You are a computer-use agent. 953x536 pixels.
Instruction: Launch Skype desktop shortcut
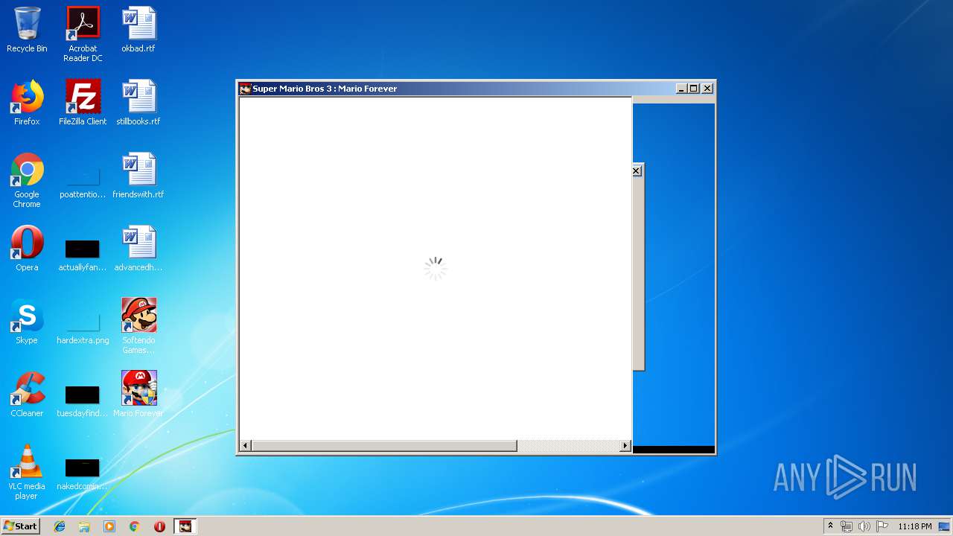point(27,322)
